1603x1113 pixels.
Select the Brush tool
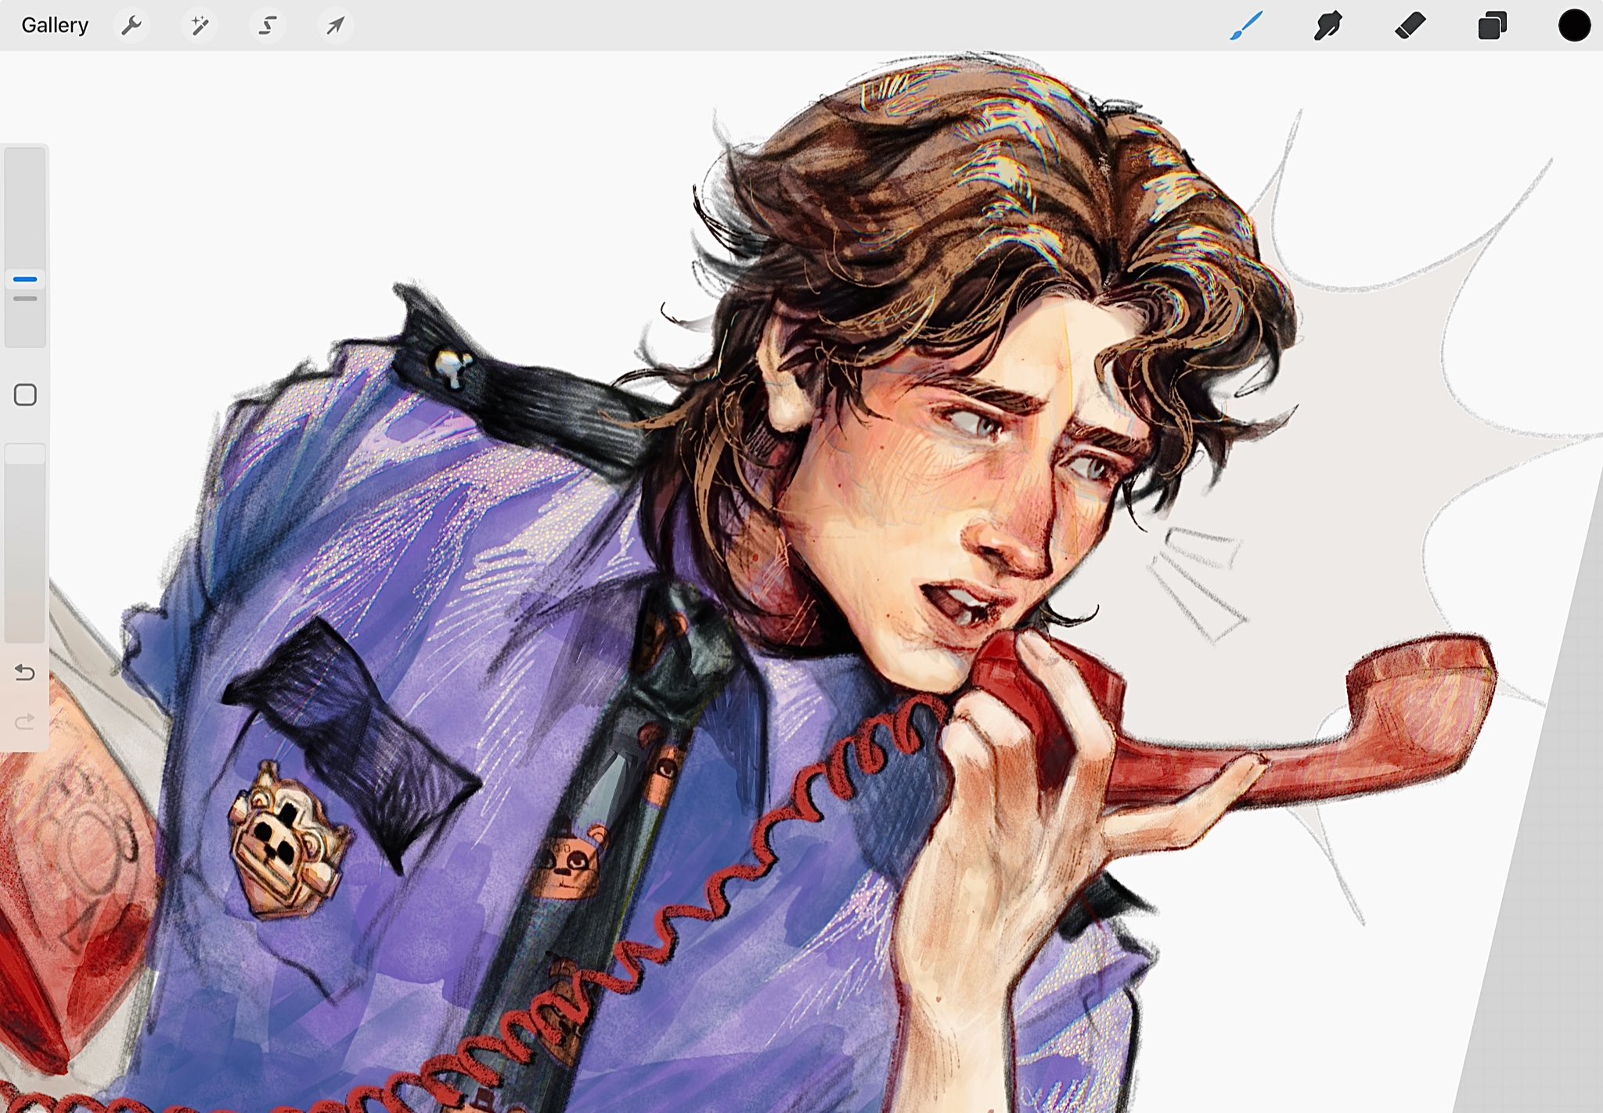click(x=1246, y=26)
